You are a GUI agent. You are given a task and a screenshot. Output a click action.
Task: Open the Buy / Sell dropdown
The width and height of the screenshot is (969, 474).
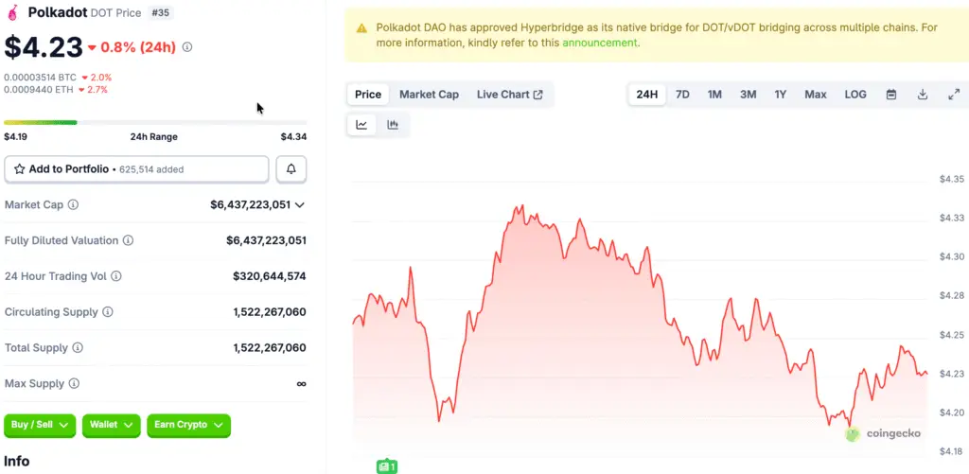point(40,426)
